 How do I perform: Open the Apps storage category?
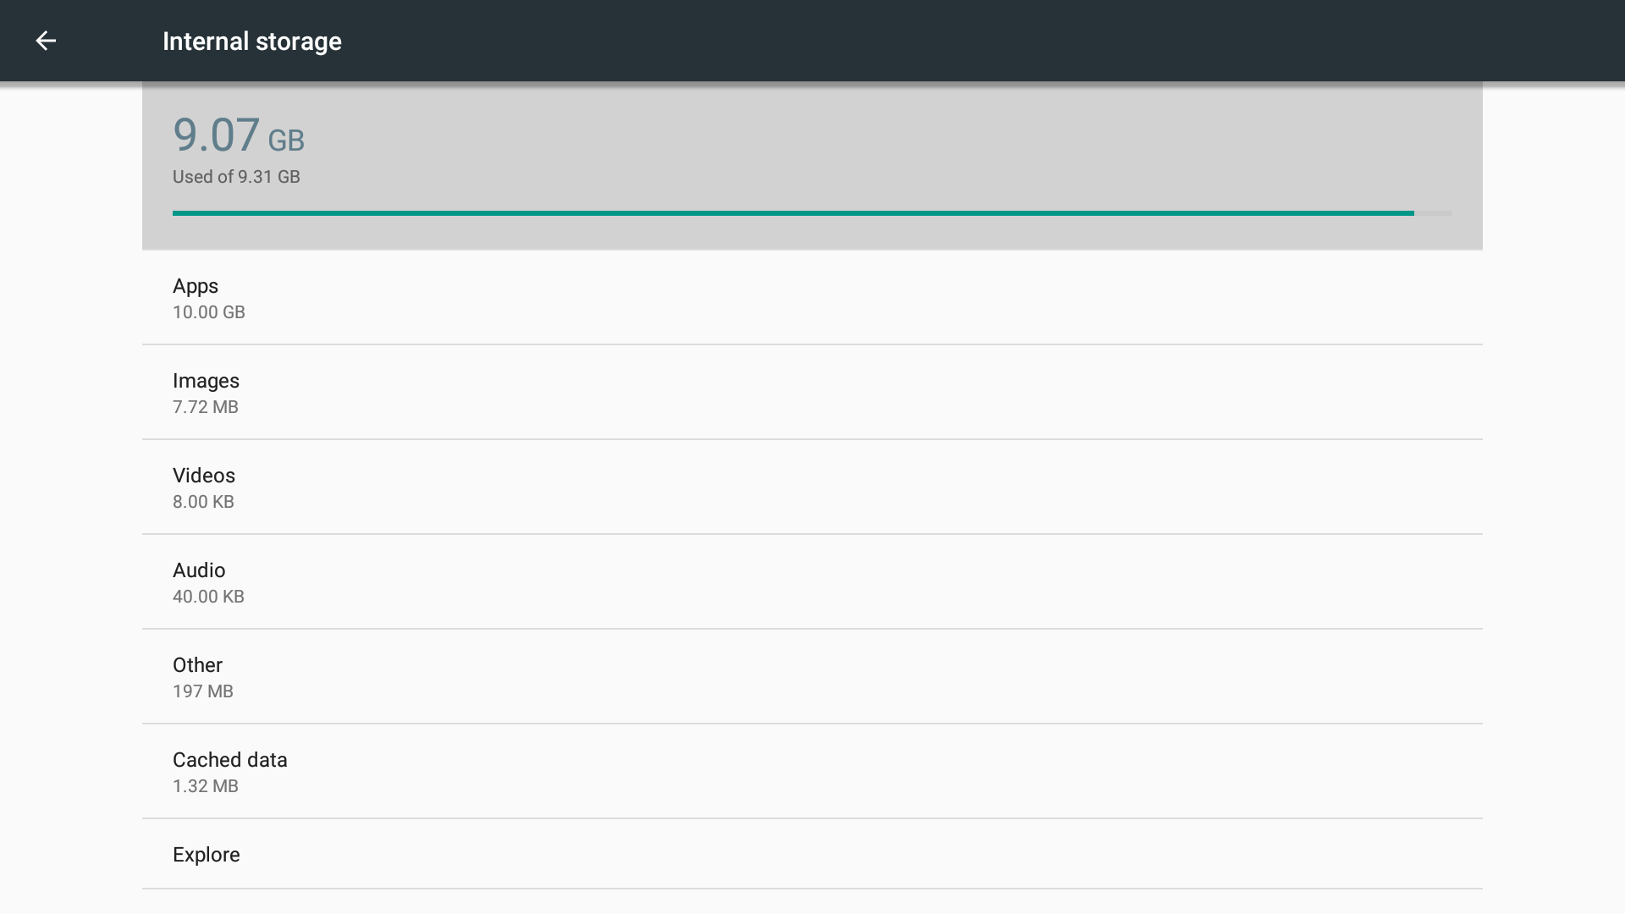point(812,298)
